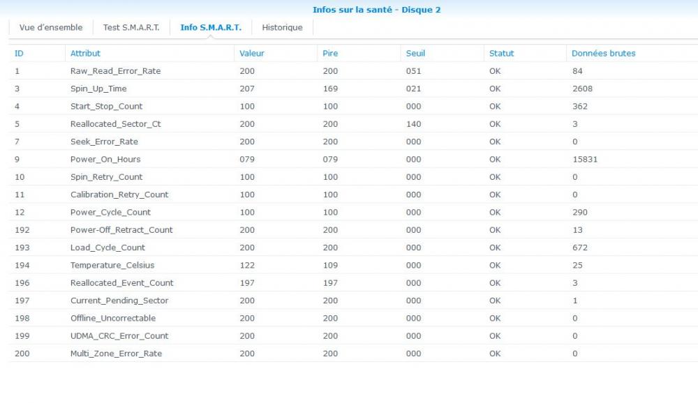Viewport: 698px width, 403px height.
Task: Click OK status of Raw_Read_Error_Rate row
Action: coord(495,71)
